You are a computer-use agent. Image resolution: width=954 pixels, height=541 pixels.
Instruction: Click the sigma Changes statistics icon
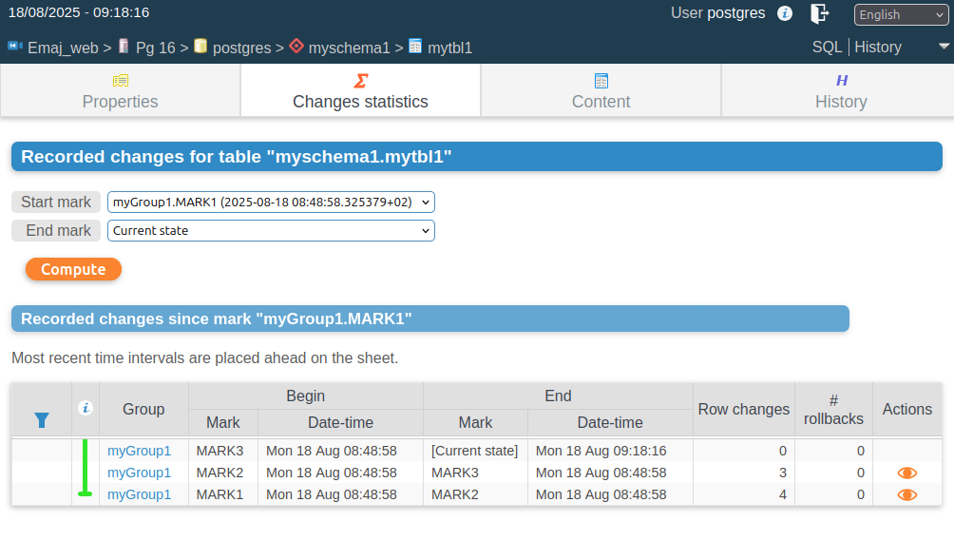coord(361,80)
